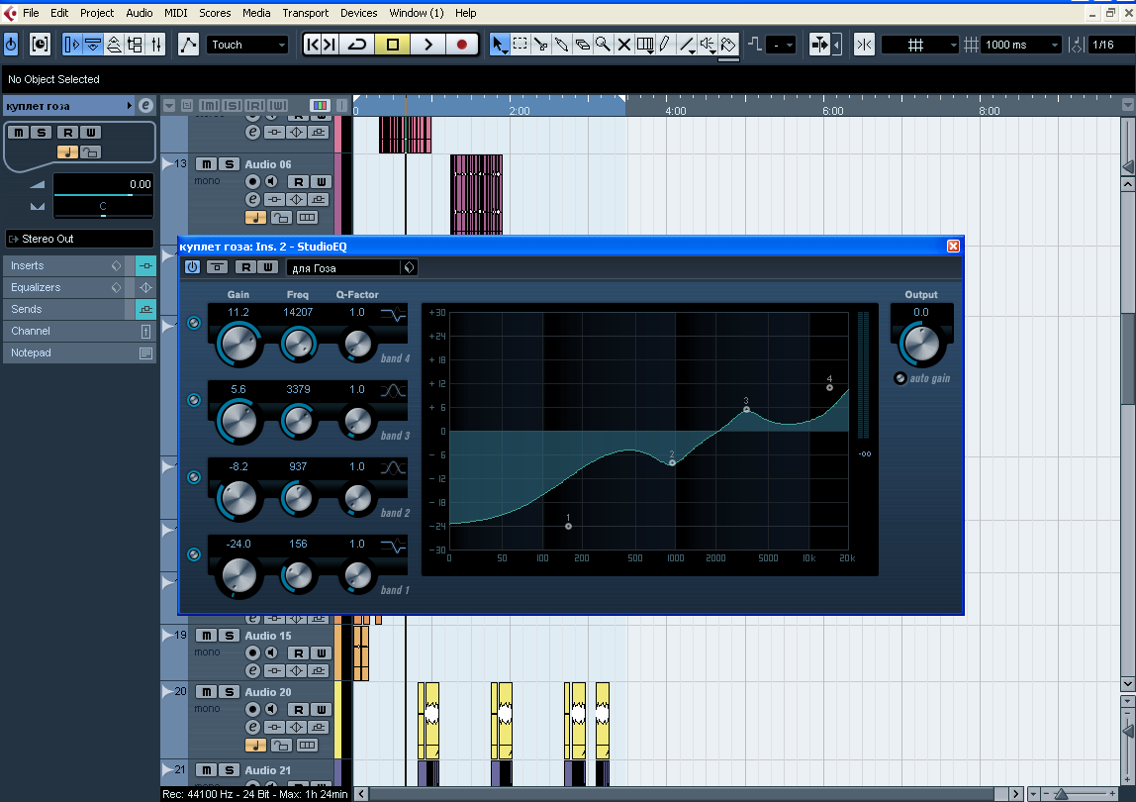Open Touch automation mode dropdown
Viewport: 1136px width, 802px height.
pyautogui.click(x=248, y=45)
